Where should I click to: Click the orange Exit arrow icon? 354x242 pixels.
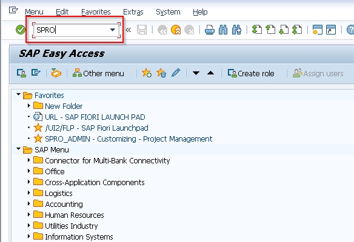(176, 30)
